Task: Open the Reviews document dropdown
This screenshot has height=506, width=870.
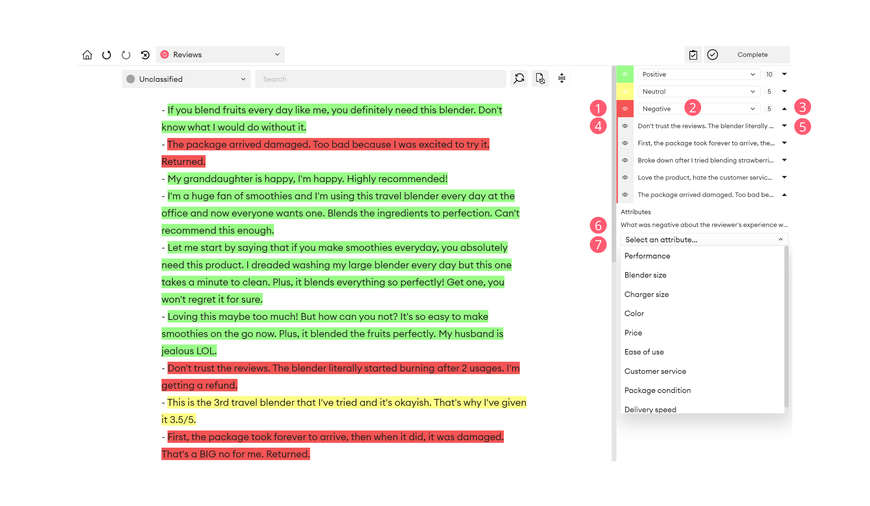Action: (x=220, y=55)
